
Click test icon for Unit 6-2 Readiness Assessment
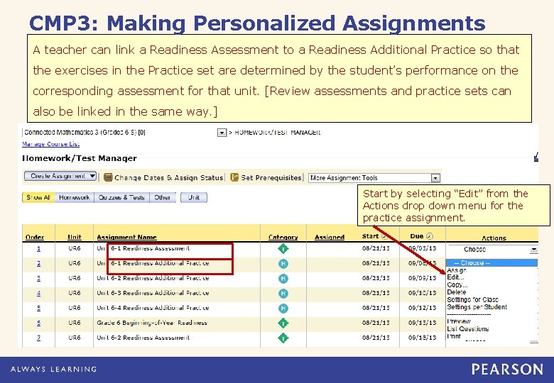283,338
